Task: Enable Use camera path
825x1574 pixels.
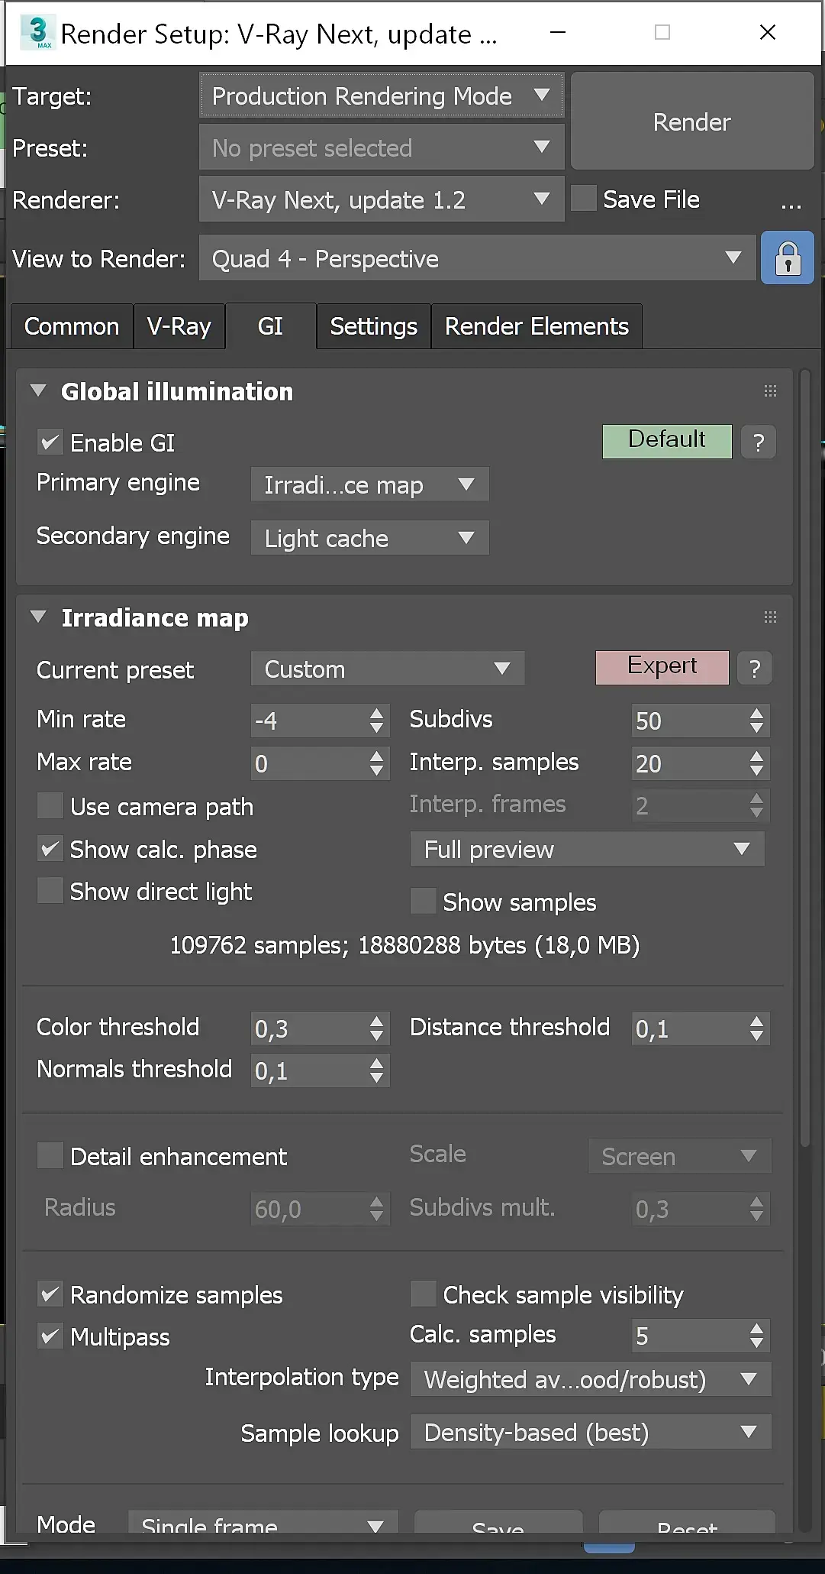Action: [x=50, y=805]
